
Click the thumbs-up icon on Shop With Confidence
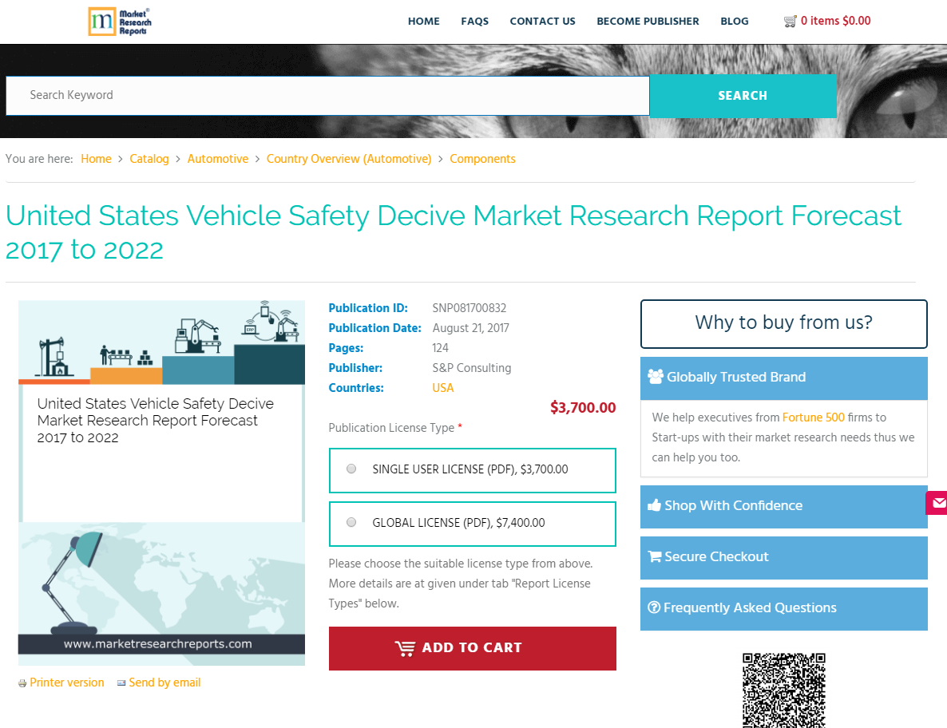pos(655,504)
